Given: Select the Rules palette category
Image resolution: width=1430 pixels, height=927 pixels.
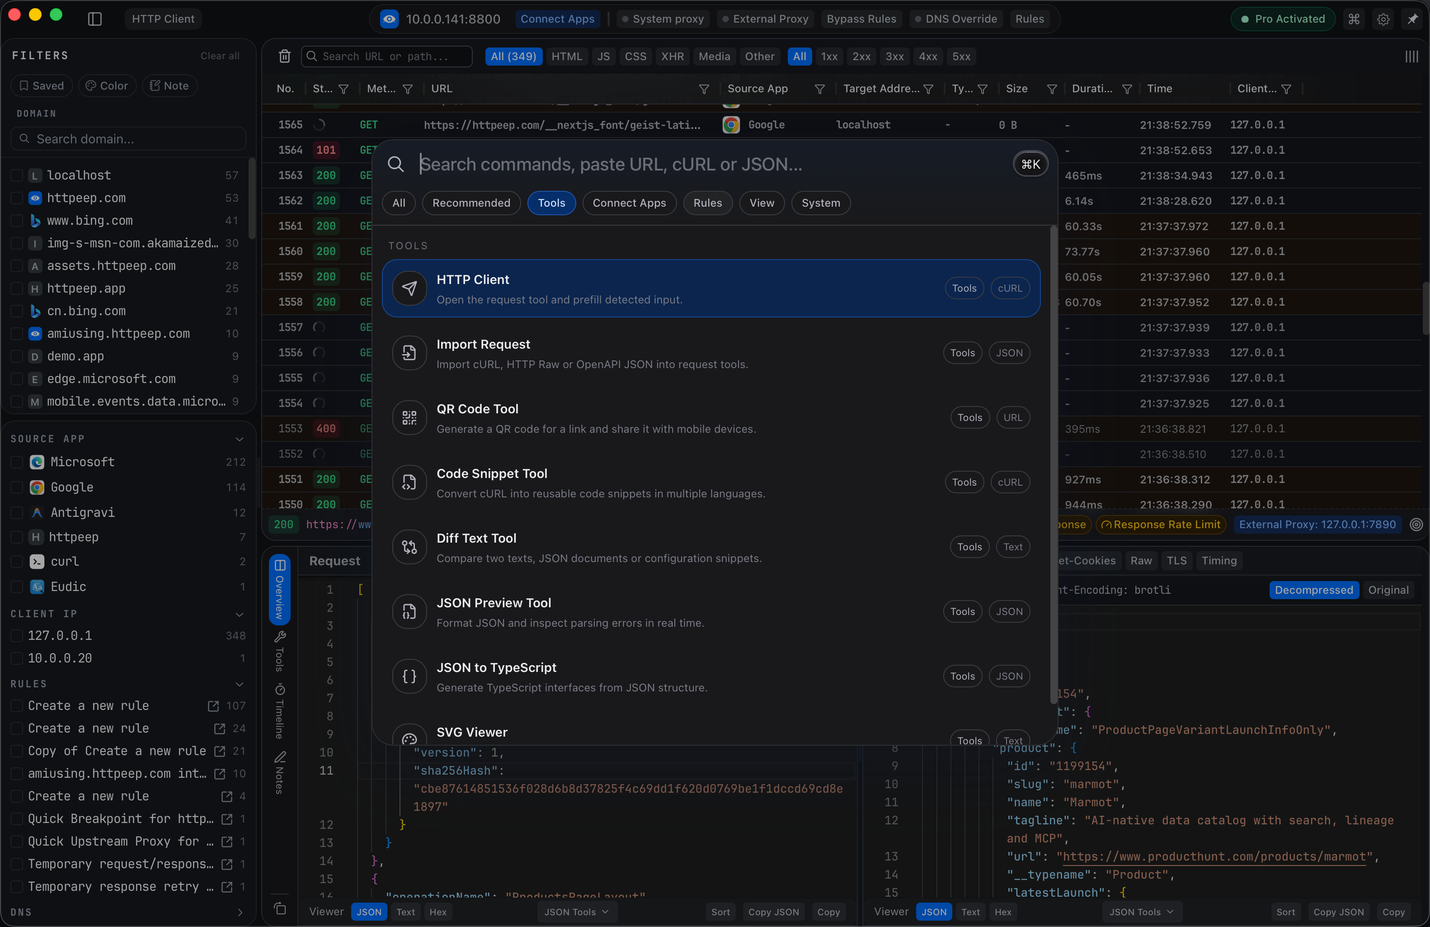Looking at the screenshot, I should click(x=707, y=203).
